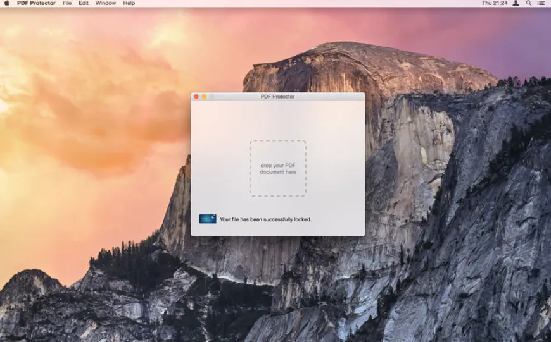The image size is (551, 342).
Task: Click 'drop your PDF document here' text
Action: pos(278,169)
